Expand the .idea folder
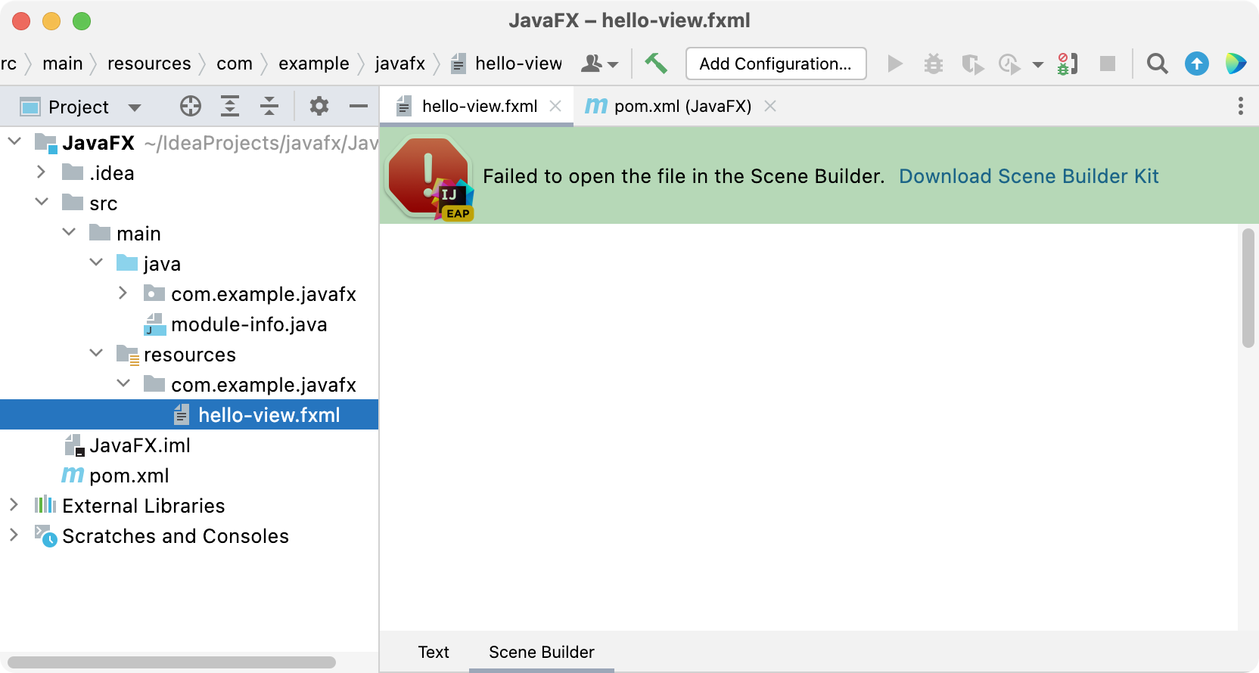This screenshot has height=673, width=1259. pyautogui.click(x=42, y=172)
